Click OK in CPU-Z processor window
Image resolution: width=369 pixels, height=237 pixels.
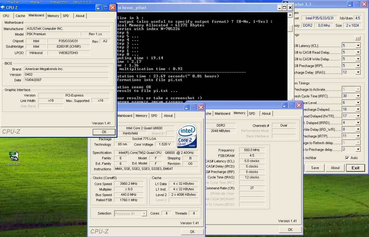coord(192,232)
